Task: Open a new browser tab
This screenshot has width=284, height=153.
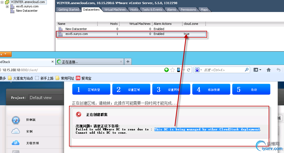Action: 128,62
